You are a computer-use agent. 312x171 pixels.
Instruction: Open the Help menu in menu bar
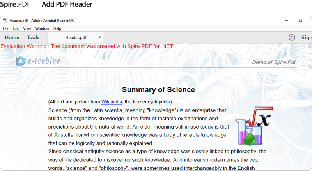57,28
